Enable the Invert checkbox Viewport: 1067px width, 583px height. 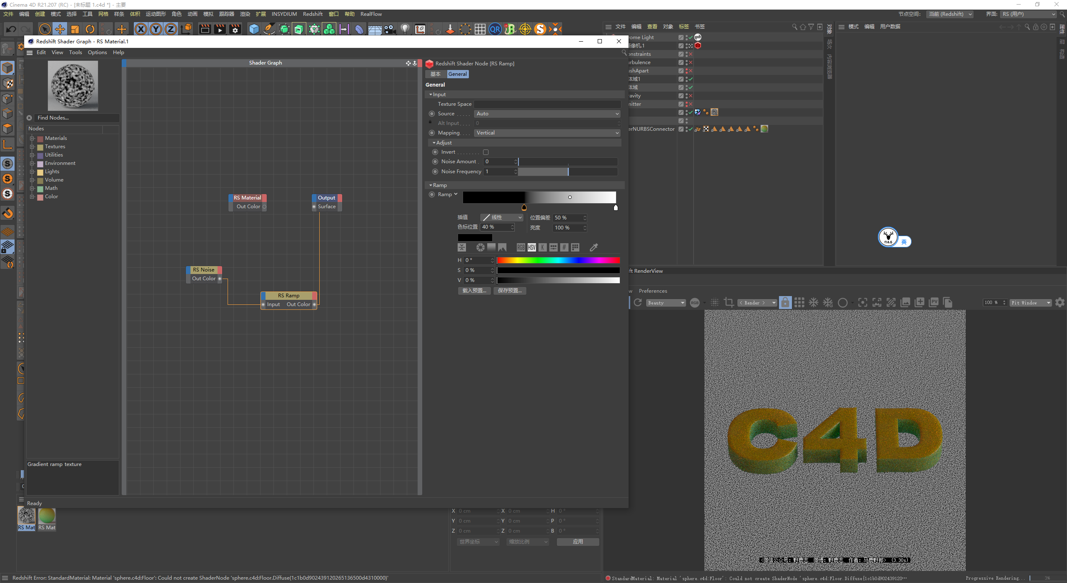486,152
